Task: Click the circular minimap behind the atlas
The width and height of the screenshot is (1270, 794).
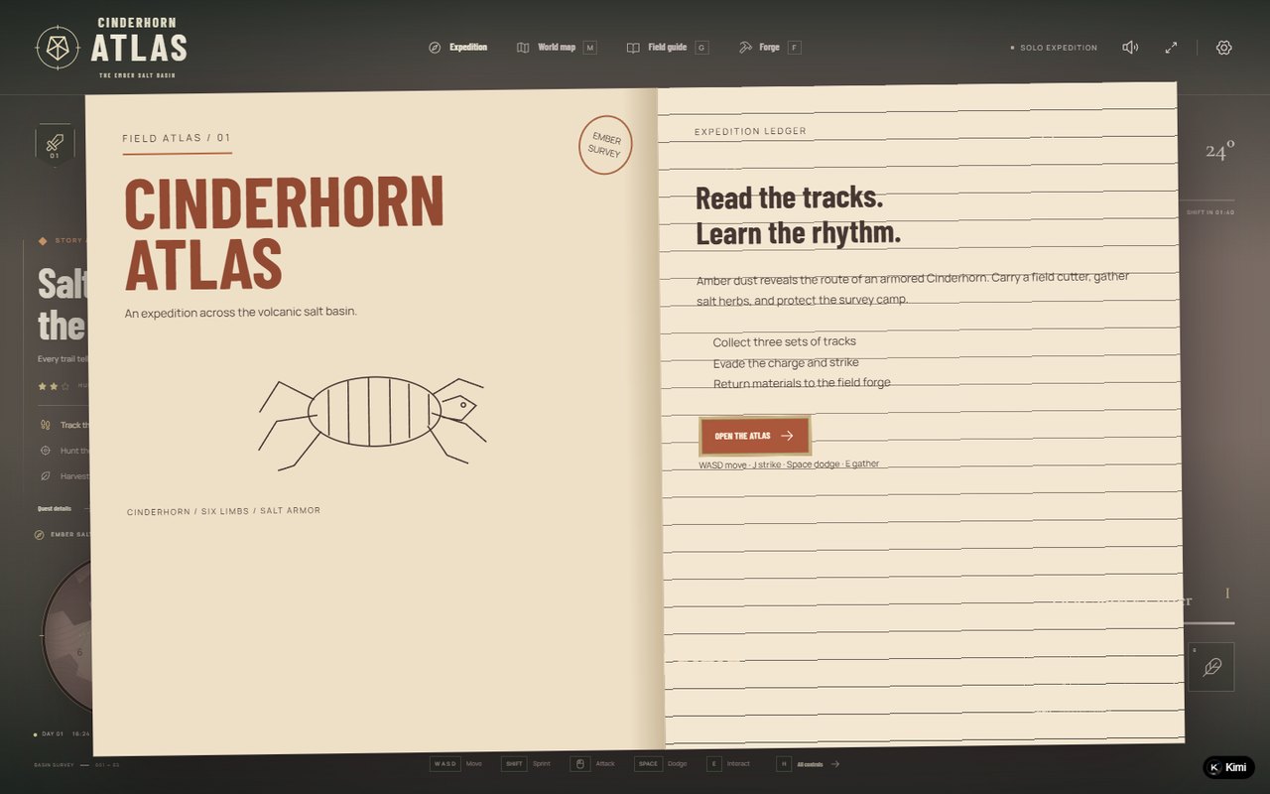Action: pos(67,636)
